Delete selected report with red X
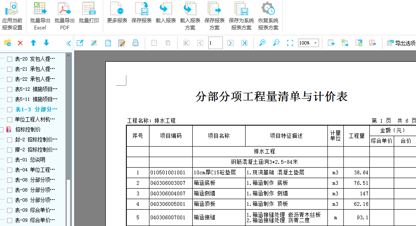The height and width of the screenshot is (226, 416). [x=21, y=43]
